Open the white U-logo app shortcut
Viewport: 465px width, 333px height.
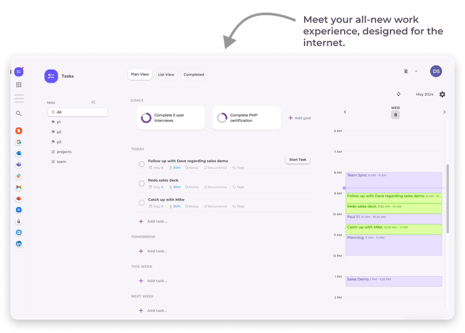coord(19,221)
